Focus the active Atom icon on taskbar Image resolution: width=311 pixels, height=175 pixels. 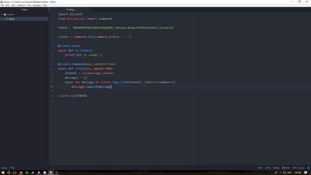click(x=51, y=173)
